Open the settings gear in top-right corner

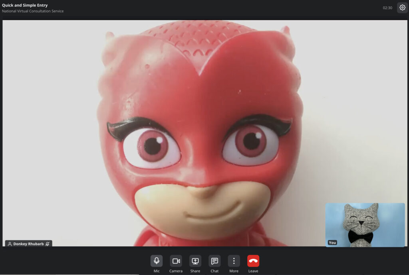tap(402, 8)
